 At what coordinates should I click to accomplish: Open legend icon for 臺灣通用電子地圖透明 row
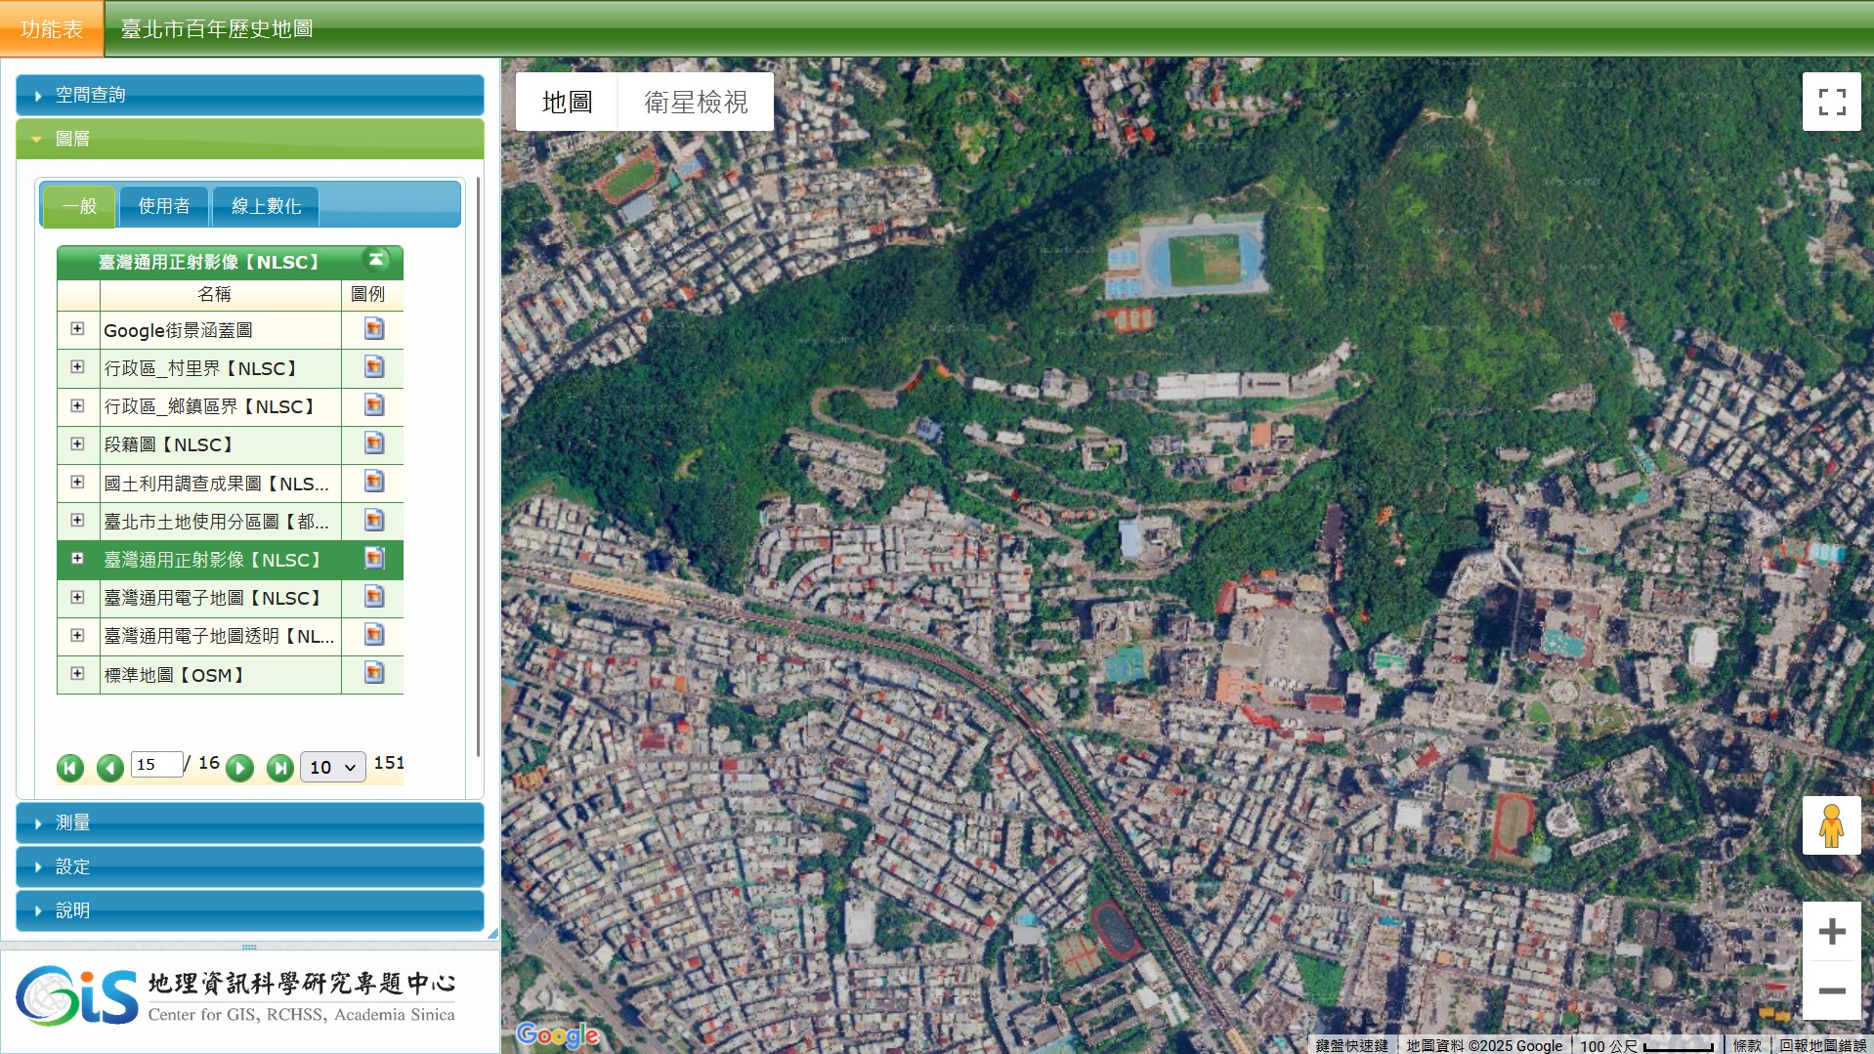click(x=373, y=635)
